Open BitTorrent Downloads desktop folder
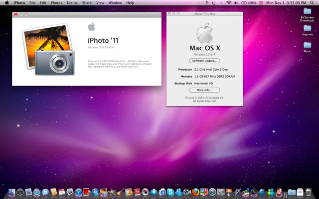This screenshot has width=319, height=199. coord(307,14)
